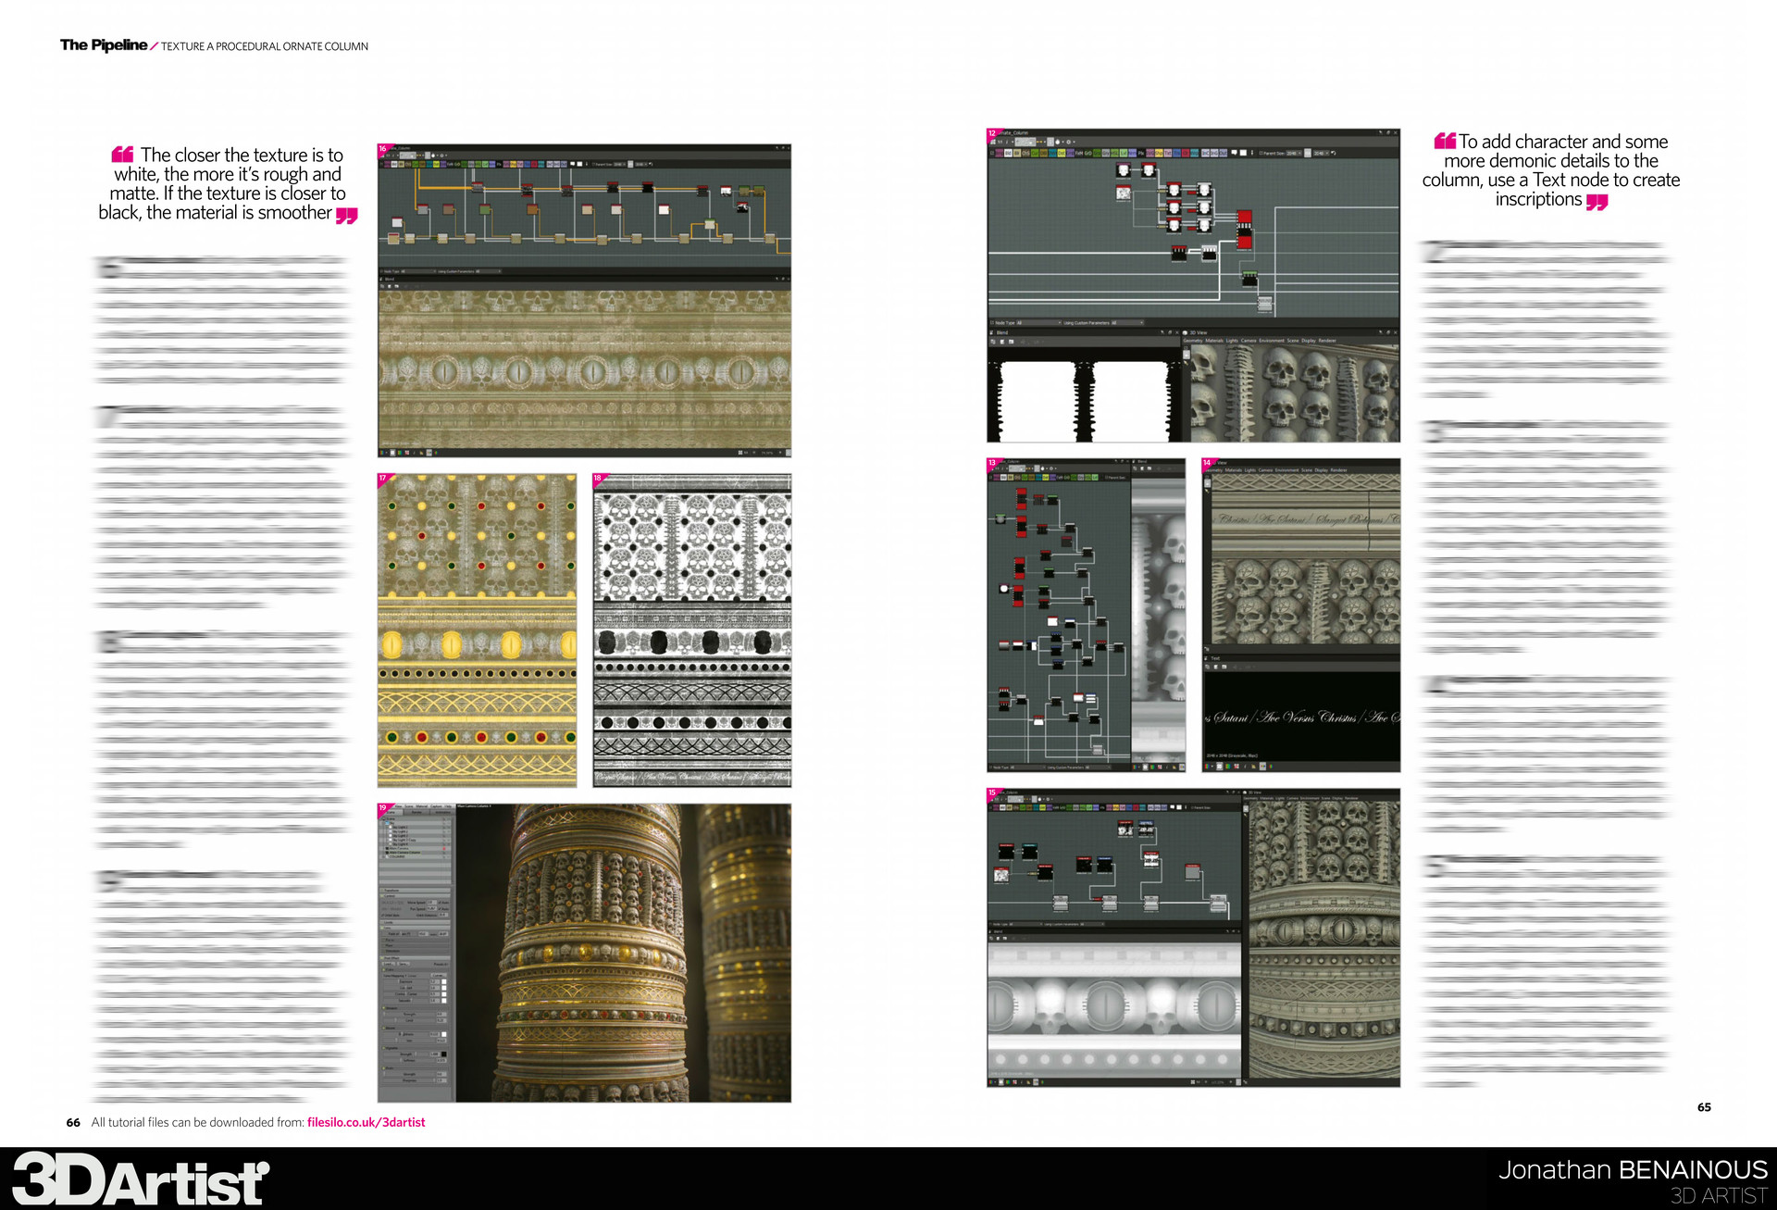Click page number 66

[73, 1122]
